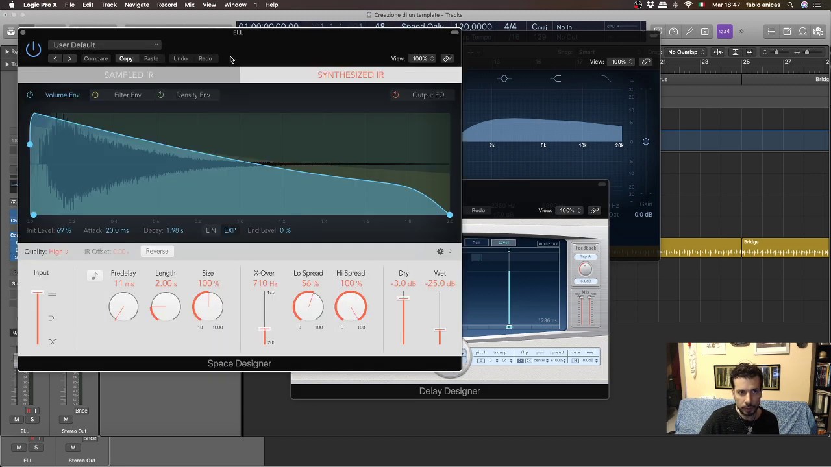
Task: Select EXP volume envelope curve mode
Action: point(230,230)
